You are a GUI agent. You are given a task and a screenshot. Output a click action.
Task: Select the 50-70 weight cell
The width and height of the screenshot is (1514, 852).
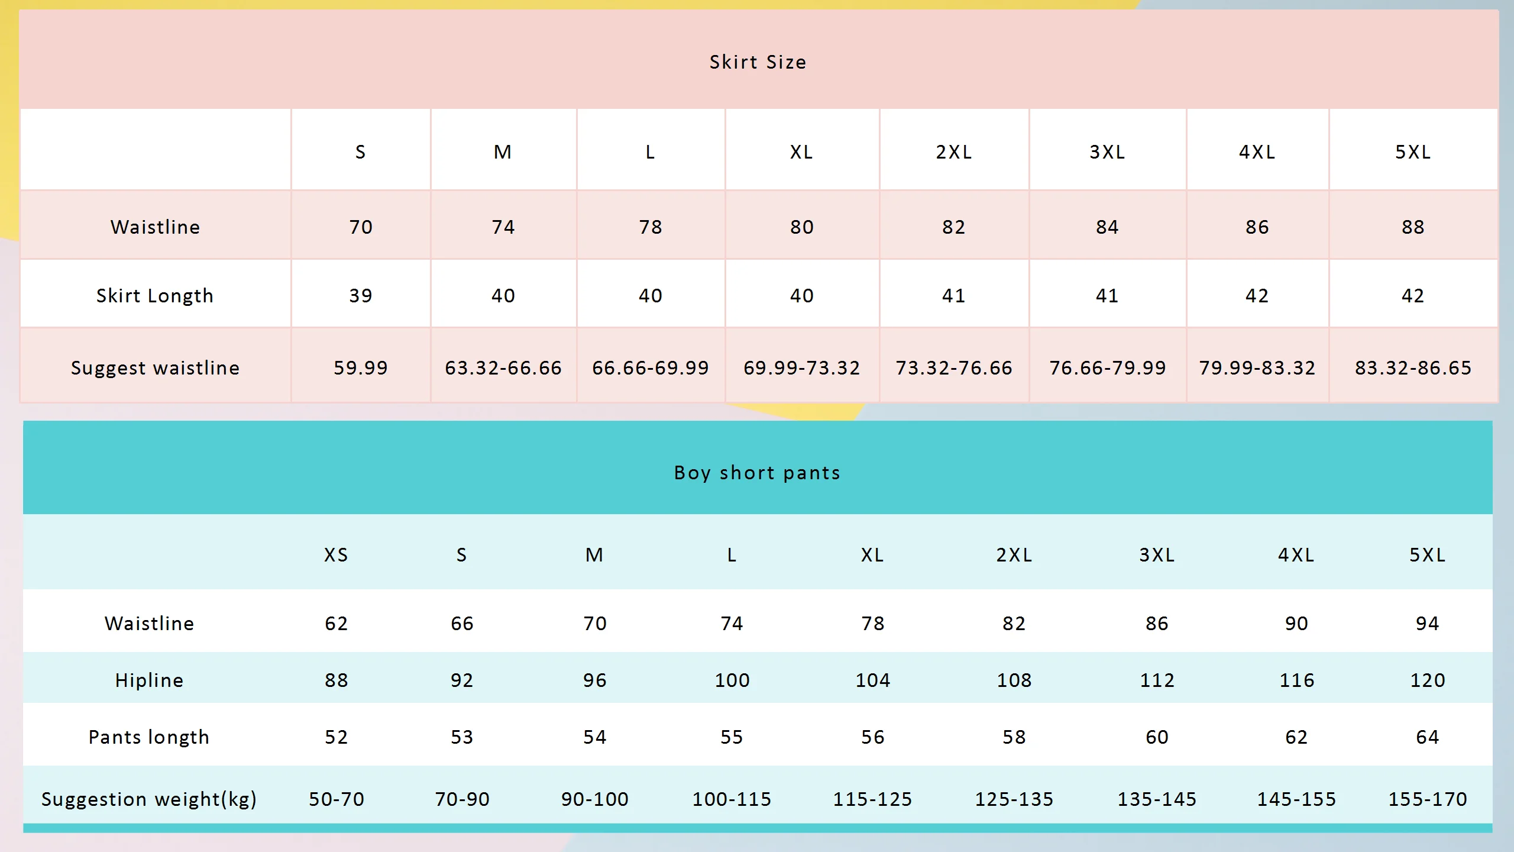[x=337, y=799]
